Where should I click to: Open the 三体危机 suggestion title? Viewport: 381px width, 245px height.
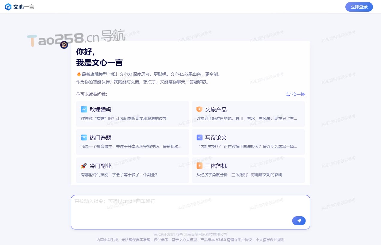pyautogui.click(x=216, y=166)
